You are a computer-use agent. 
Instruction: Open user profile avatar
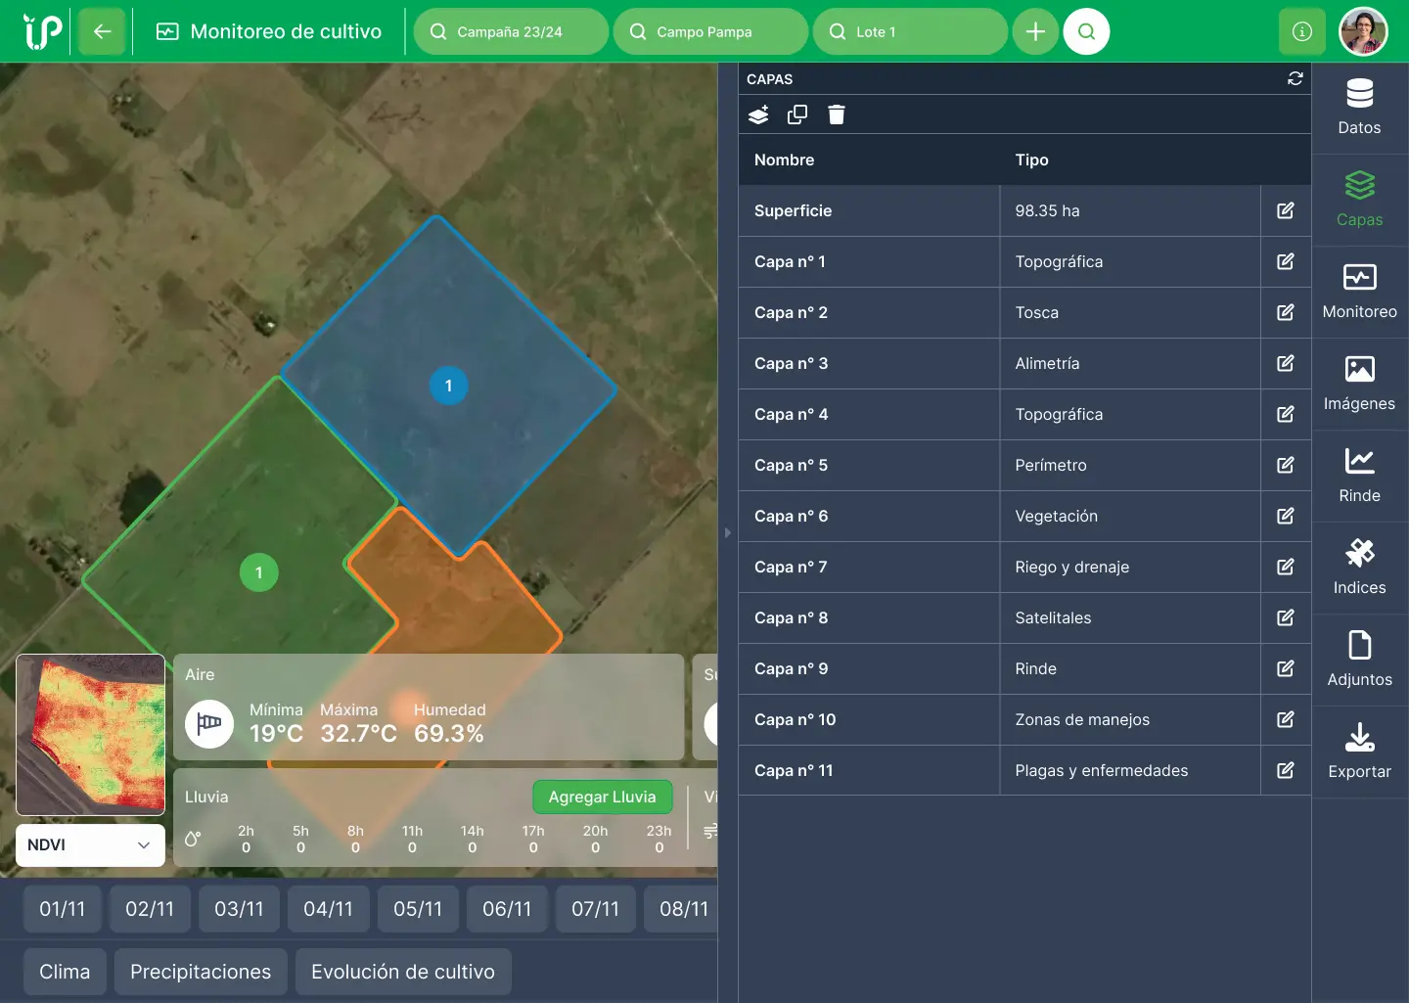pos(1363,31)
